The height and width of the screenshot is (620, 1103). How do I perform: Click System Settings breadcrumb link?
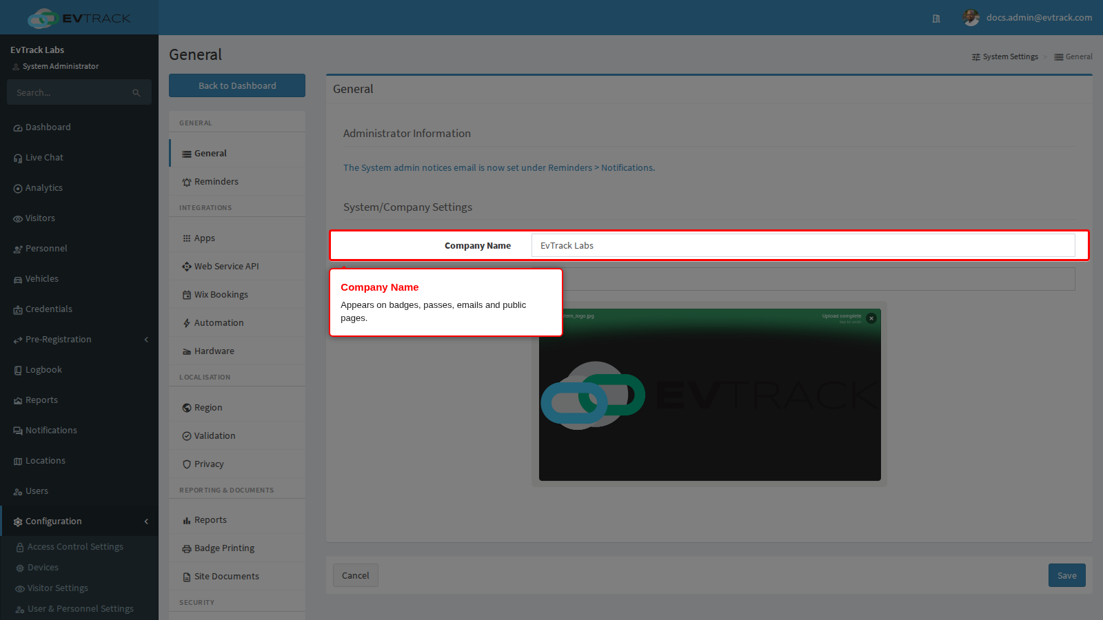(x=1005, y=56)
